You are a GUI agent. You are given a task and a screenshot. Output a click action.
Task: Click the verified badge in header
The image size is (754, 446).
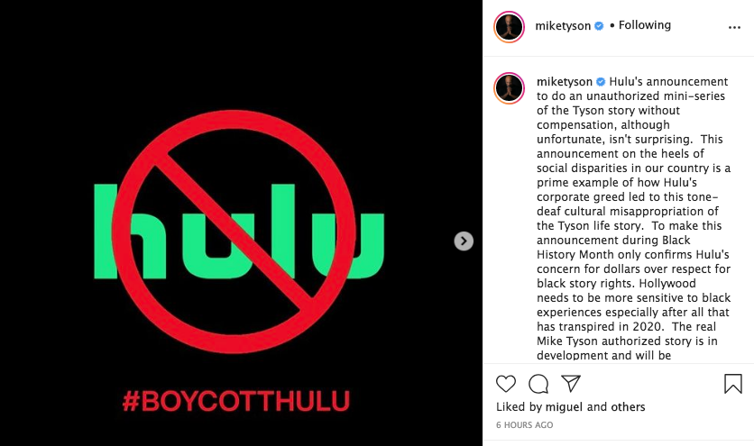(599, 26)
